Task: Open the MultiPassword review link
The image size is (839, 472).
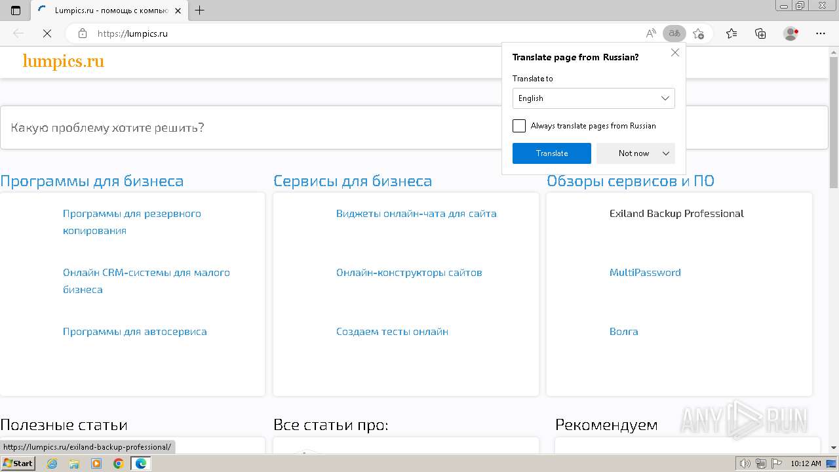Action: pyautogui.click(x=645, y=273)
